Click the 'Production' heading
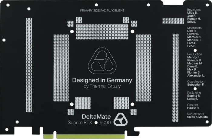Viewport: 212px width, 139px height. tap(194, 54)
